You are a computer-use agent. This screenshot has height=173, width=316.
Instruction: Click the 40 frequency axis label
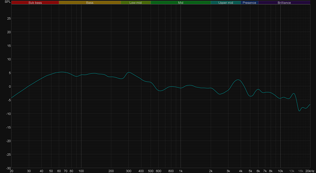[x=41, y=171]
